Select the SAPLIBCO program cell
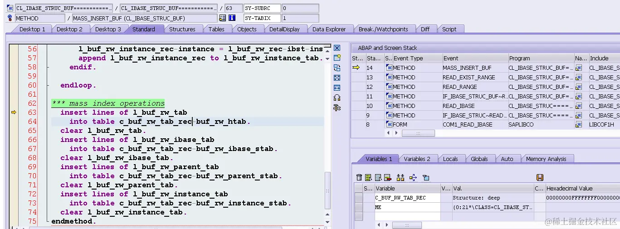This screenshot has width=620, height=229. (x=541, y=124)
